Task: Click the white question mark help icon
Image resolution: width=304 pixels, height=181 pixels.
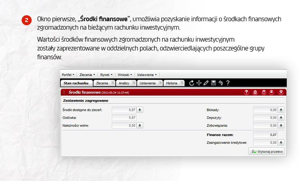Action: pyautogui.click(x=228, y=83)
